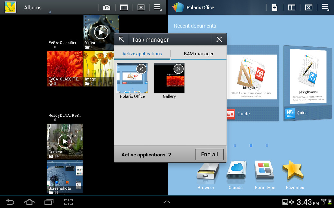Open the Recent apps button

[x=49, y=202]
